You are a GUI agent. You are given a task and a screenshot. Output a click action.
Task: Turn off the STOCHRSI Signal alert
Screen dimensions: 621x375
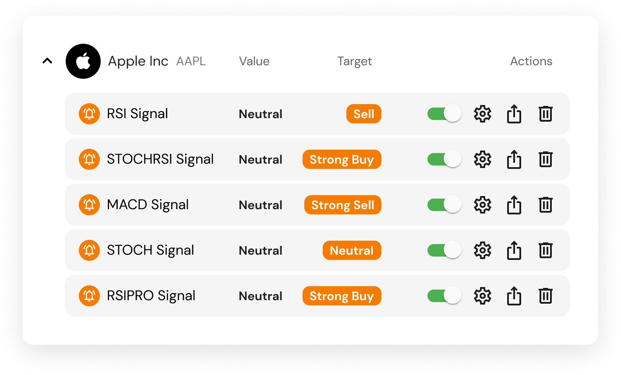(444, 159)
